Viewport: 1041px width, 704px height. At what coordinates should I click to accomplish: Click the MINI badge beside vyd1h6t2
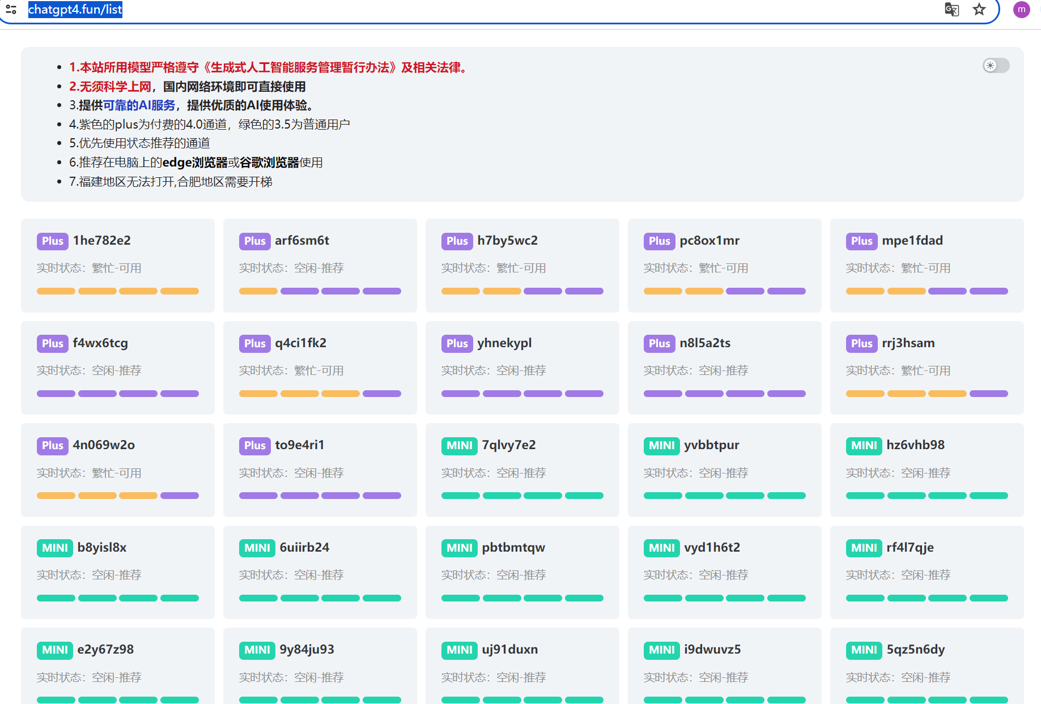pos(662,548)
